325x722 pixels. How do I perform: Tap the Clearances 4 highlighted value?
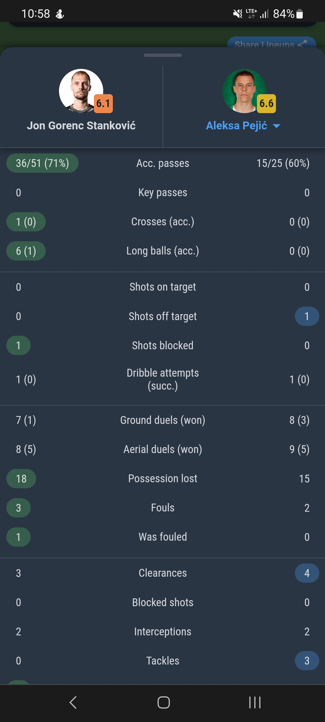click(307, 573)
